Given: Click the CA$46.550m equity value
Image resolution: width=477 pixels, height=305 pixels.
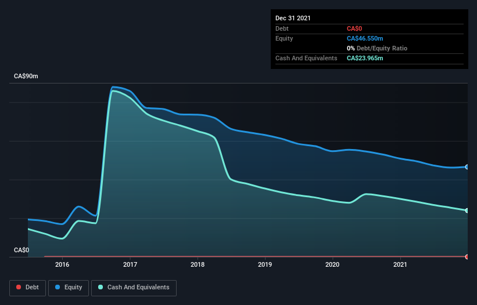Looking at the screenshot, I should pos(365,38).
